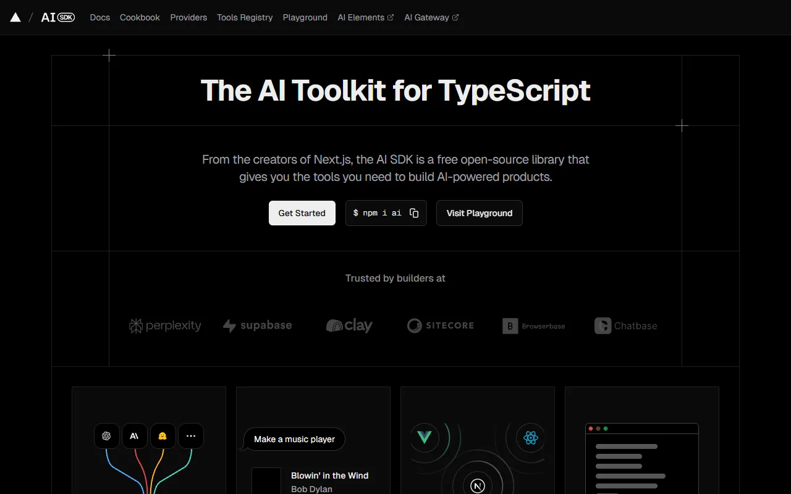Image resolution: width=791 pixels, height=494 pixels.
Task: Open the Providers menu item
Action: coord(188,17)
